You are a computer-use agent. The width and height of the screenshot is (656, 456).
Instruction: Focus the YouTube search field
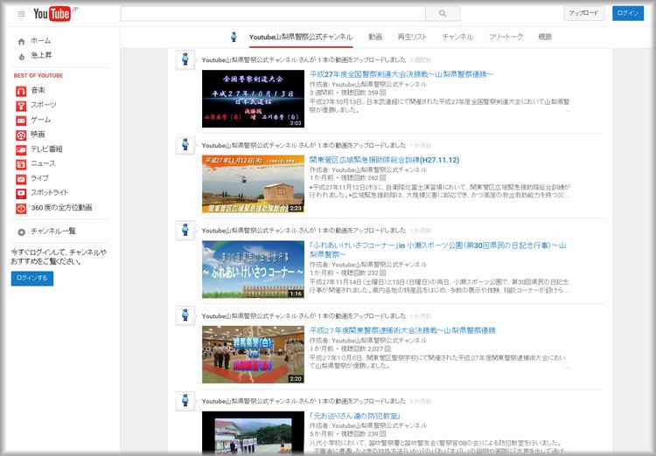tap(273, 14)
